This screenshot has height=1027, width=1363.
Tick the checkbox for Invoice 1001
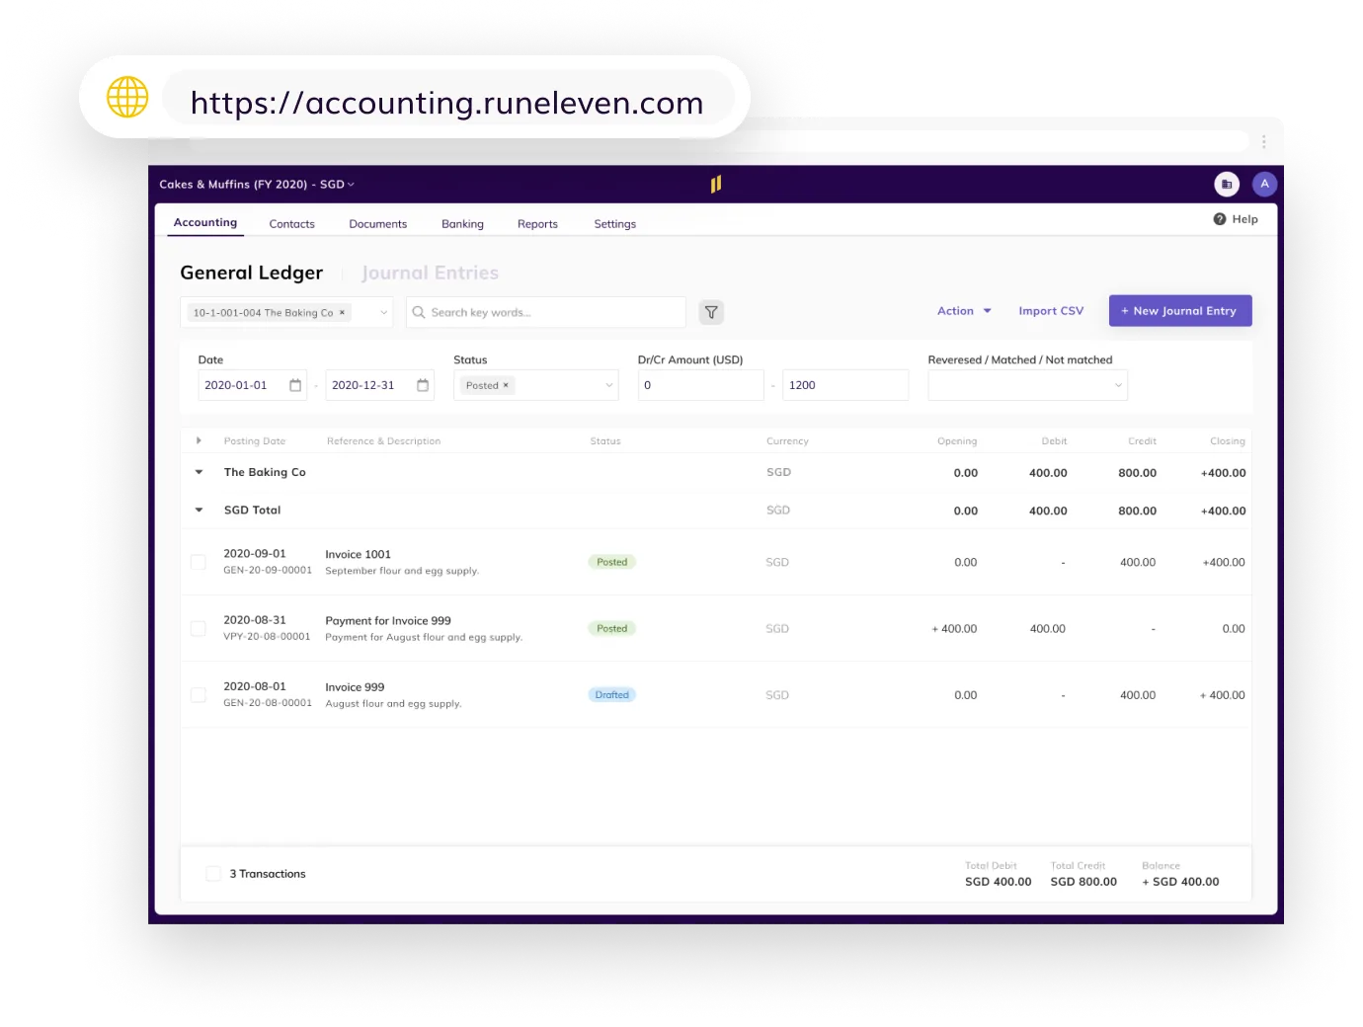coord(198,561)
